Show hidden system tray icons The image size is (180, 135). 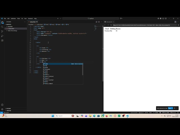point(162,116)
